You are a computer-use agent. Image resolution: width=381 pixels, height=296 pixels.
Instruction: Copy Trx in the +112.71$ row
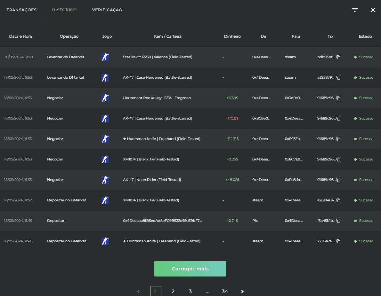pos(338,139)
